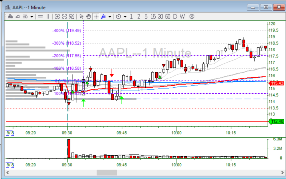Select the vertical lines drawing tool
The image size is (286, 179).
(x=48, y=17)
